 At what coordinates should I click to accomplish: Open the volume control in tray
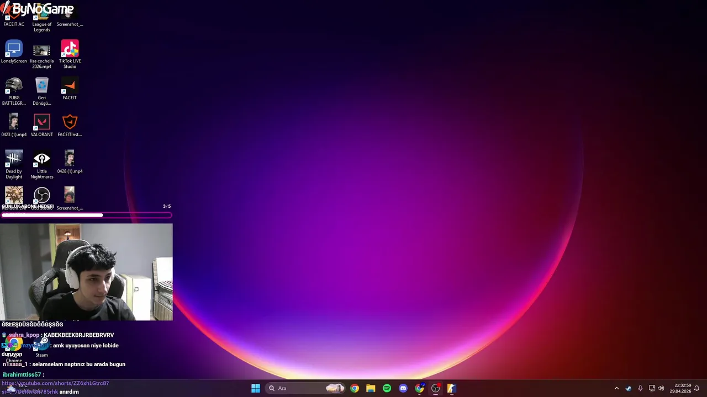pos(661,388)
